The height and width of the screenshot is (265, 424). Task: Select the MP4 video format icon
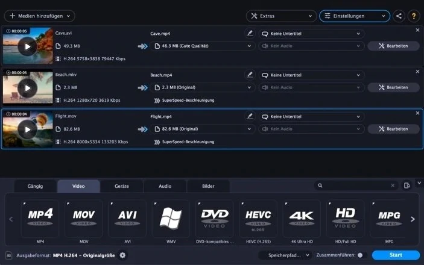(x=40, y=219)
